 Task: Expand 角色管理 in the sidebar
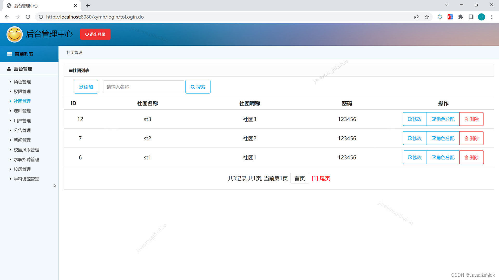point(22,82)
